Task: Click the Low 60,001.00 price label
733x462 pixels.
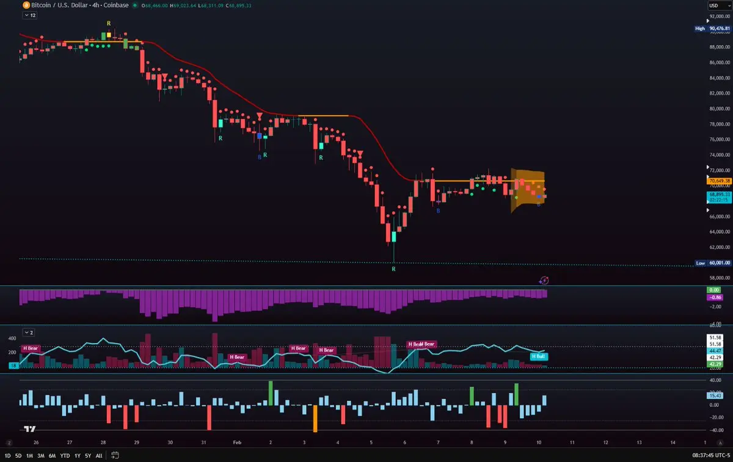Action: click(713, 263)
